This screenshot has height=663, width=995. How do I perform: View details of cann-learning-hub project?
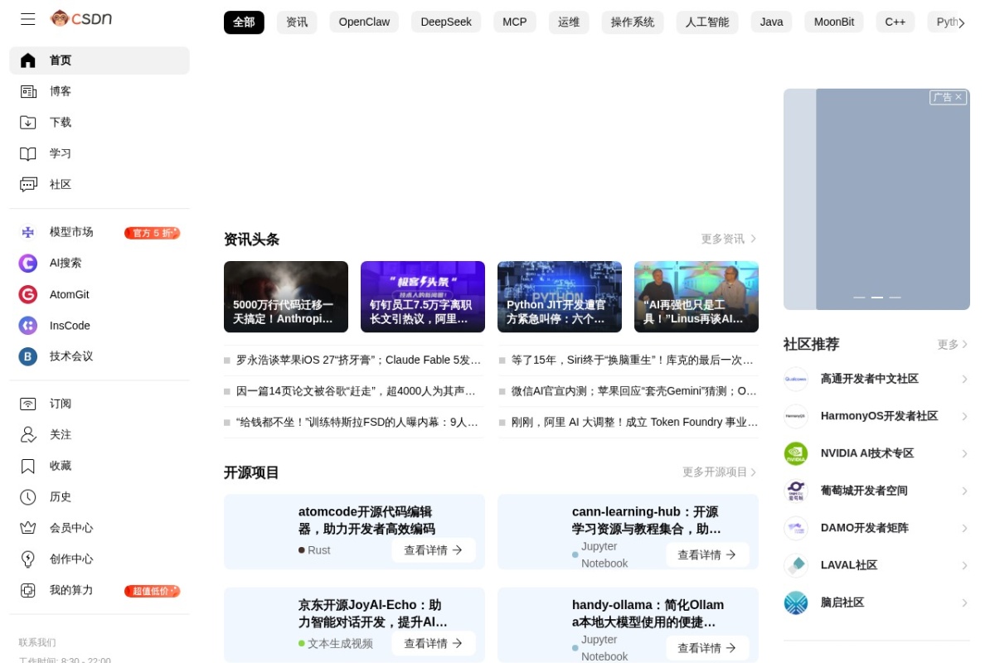click(x=707, y=555)
